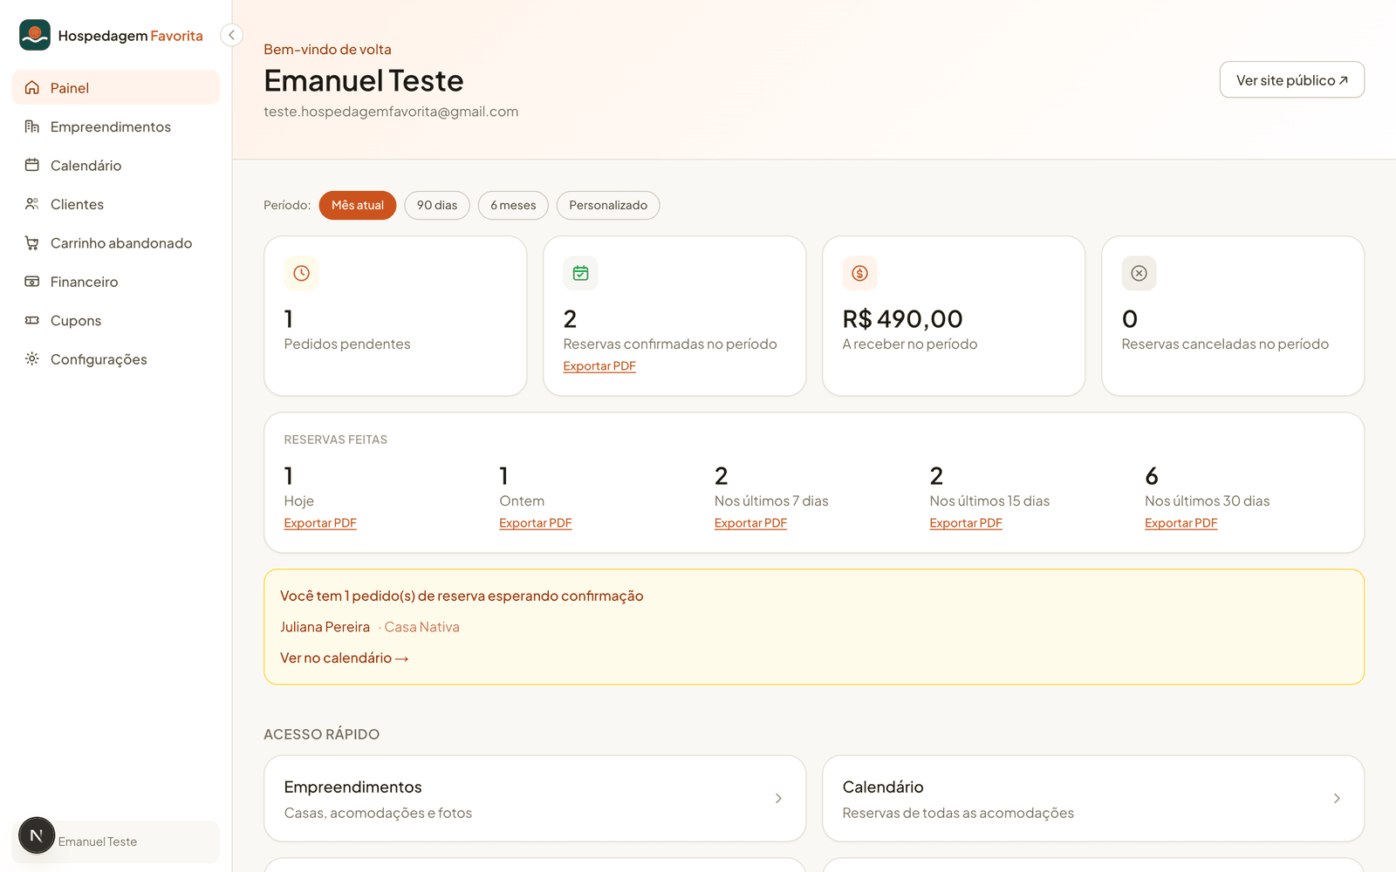The image size is (1396, 872).
Task: Open the Empreendimentos quick access card chevron
Action: pos(778,799)
